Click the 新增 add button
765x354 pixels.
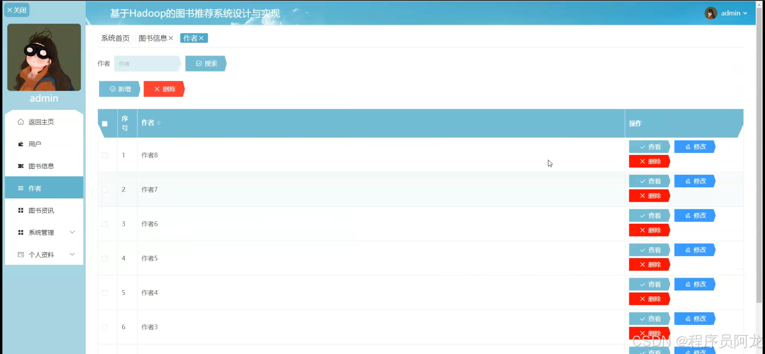[x=120, y=89]
